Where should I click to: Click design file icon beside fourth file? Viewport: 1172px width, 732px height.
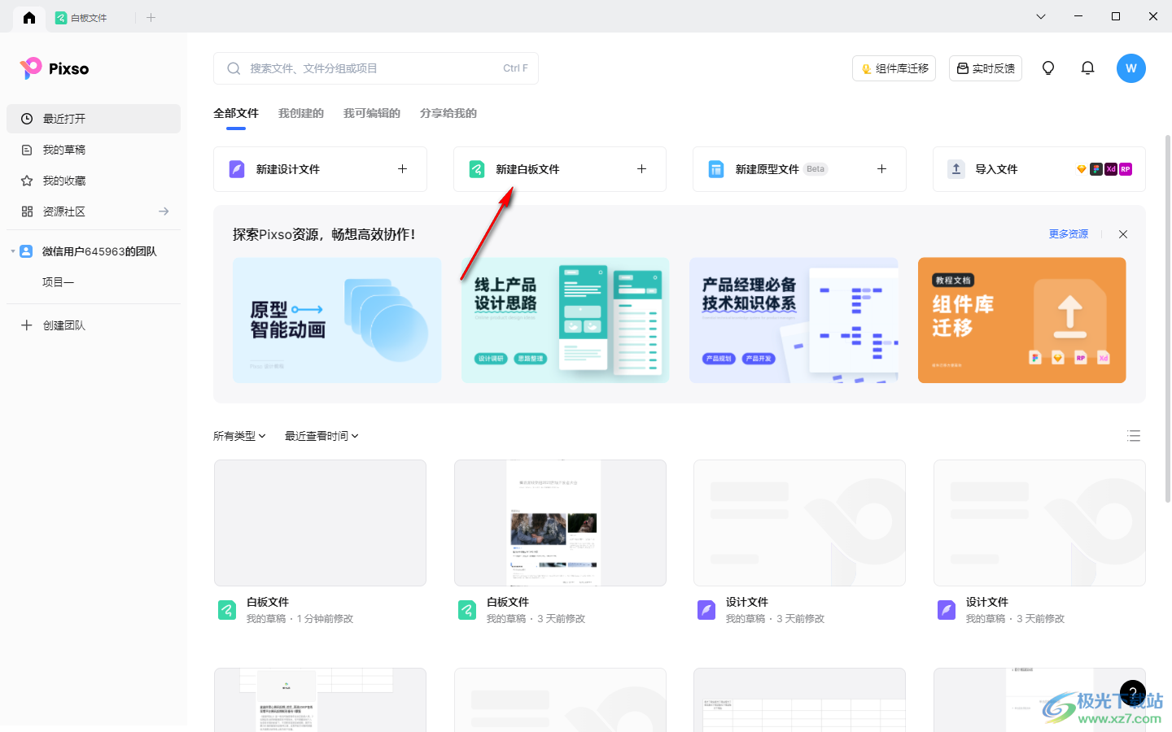pos(947,610)
